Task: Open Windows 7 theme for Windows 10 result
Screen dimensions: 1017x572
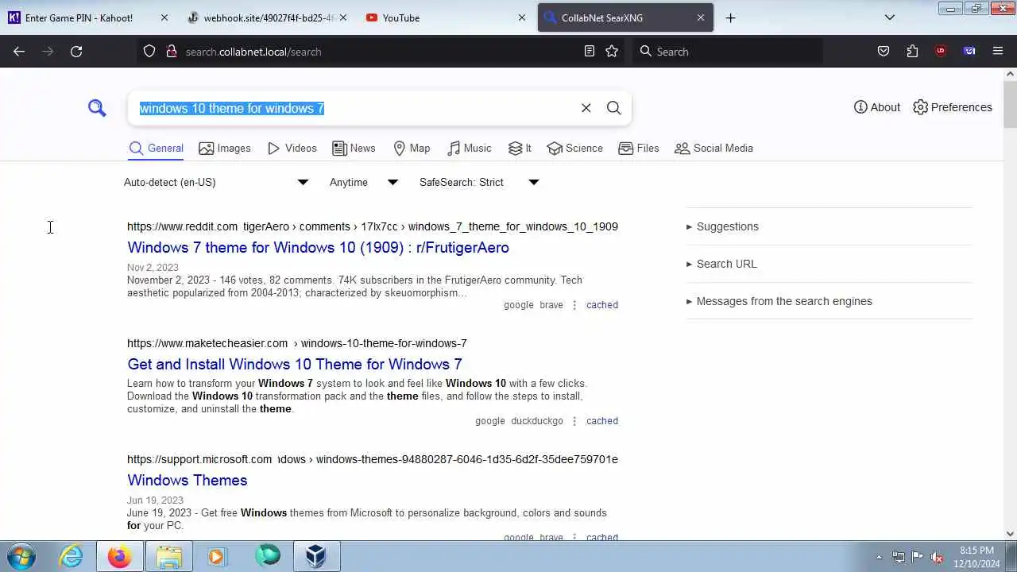Action: click(x=318, y=247)
